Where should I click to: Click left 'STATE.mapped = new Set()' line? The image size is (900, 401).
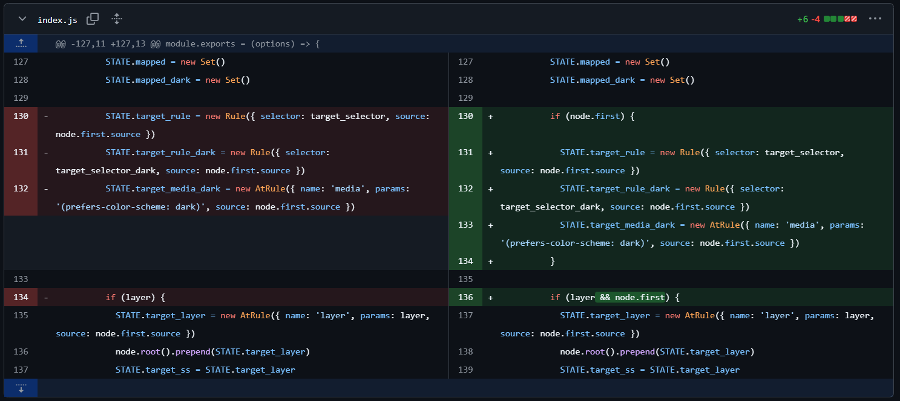tap(165, 62)
